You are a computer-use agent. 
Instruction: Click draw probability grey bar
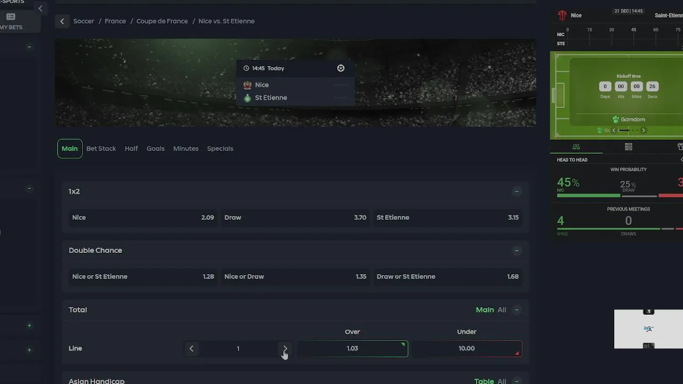click(639, 196)
